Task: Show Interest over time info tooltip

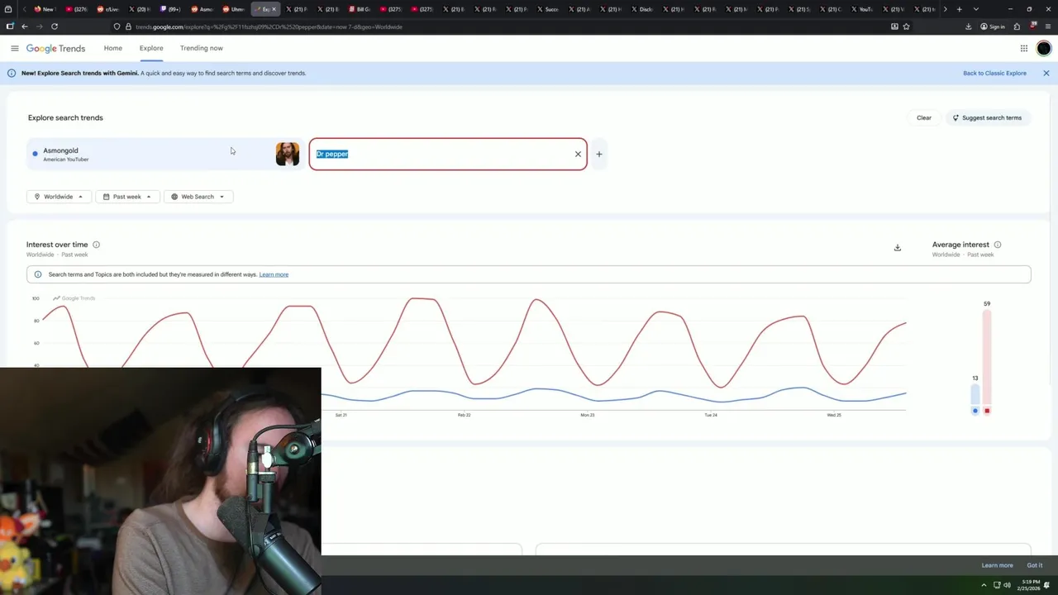Action: point(96,245)
